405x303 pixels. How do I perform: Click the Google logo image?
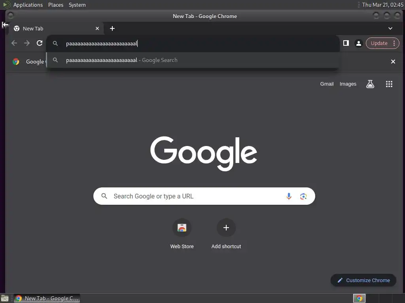(x=204, y=153)
